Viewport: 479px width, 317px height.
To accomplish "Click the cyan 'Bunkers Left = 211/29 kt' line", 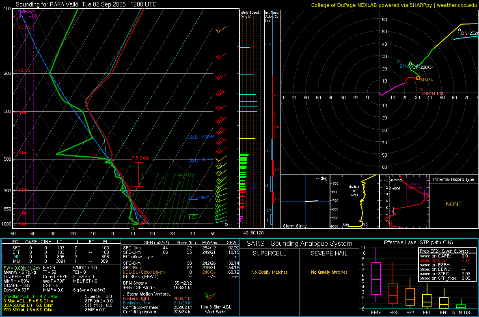I will point(158,303).
